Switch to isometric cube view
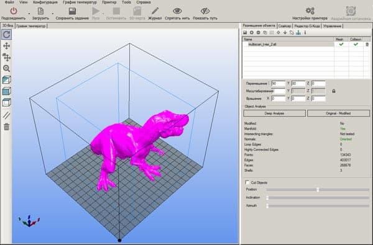373x245 pixels. (6, 80)
